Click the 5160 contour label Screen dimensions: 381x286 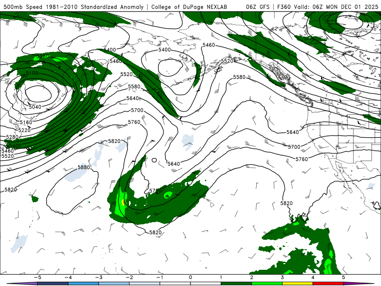26,123
